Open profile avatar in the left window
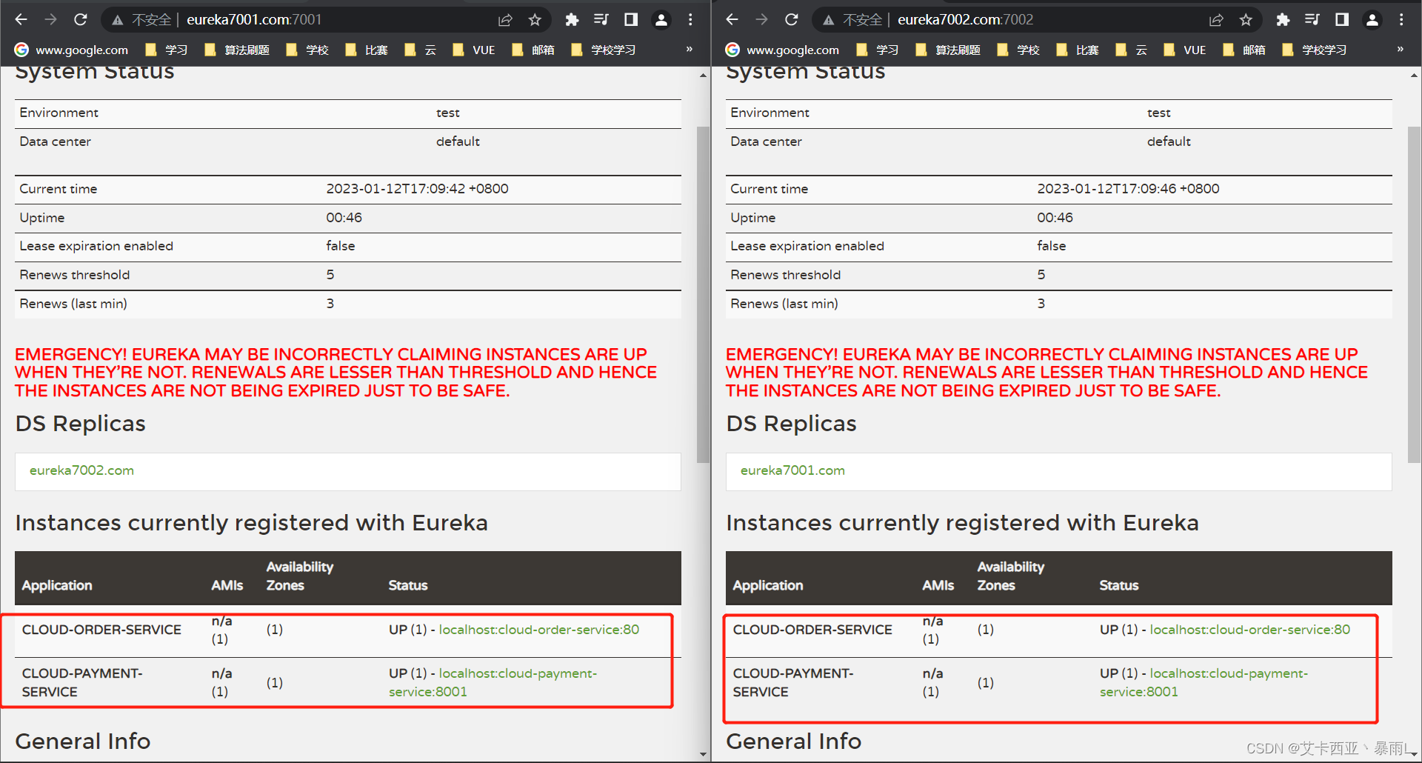The width and height of the screenshot is (1422, 763). [x=661, y=20]
